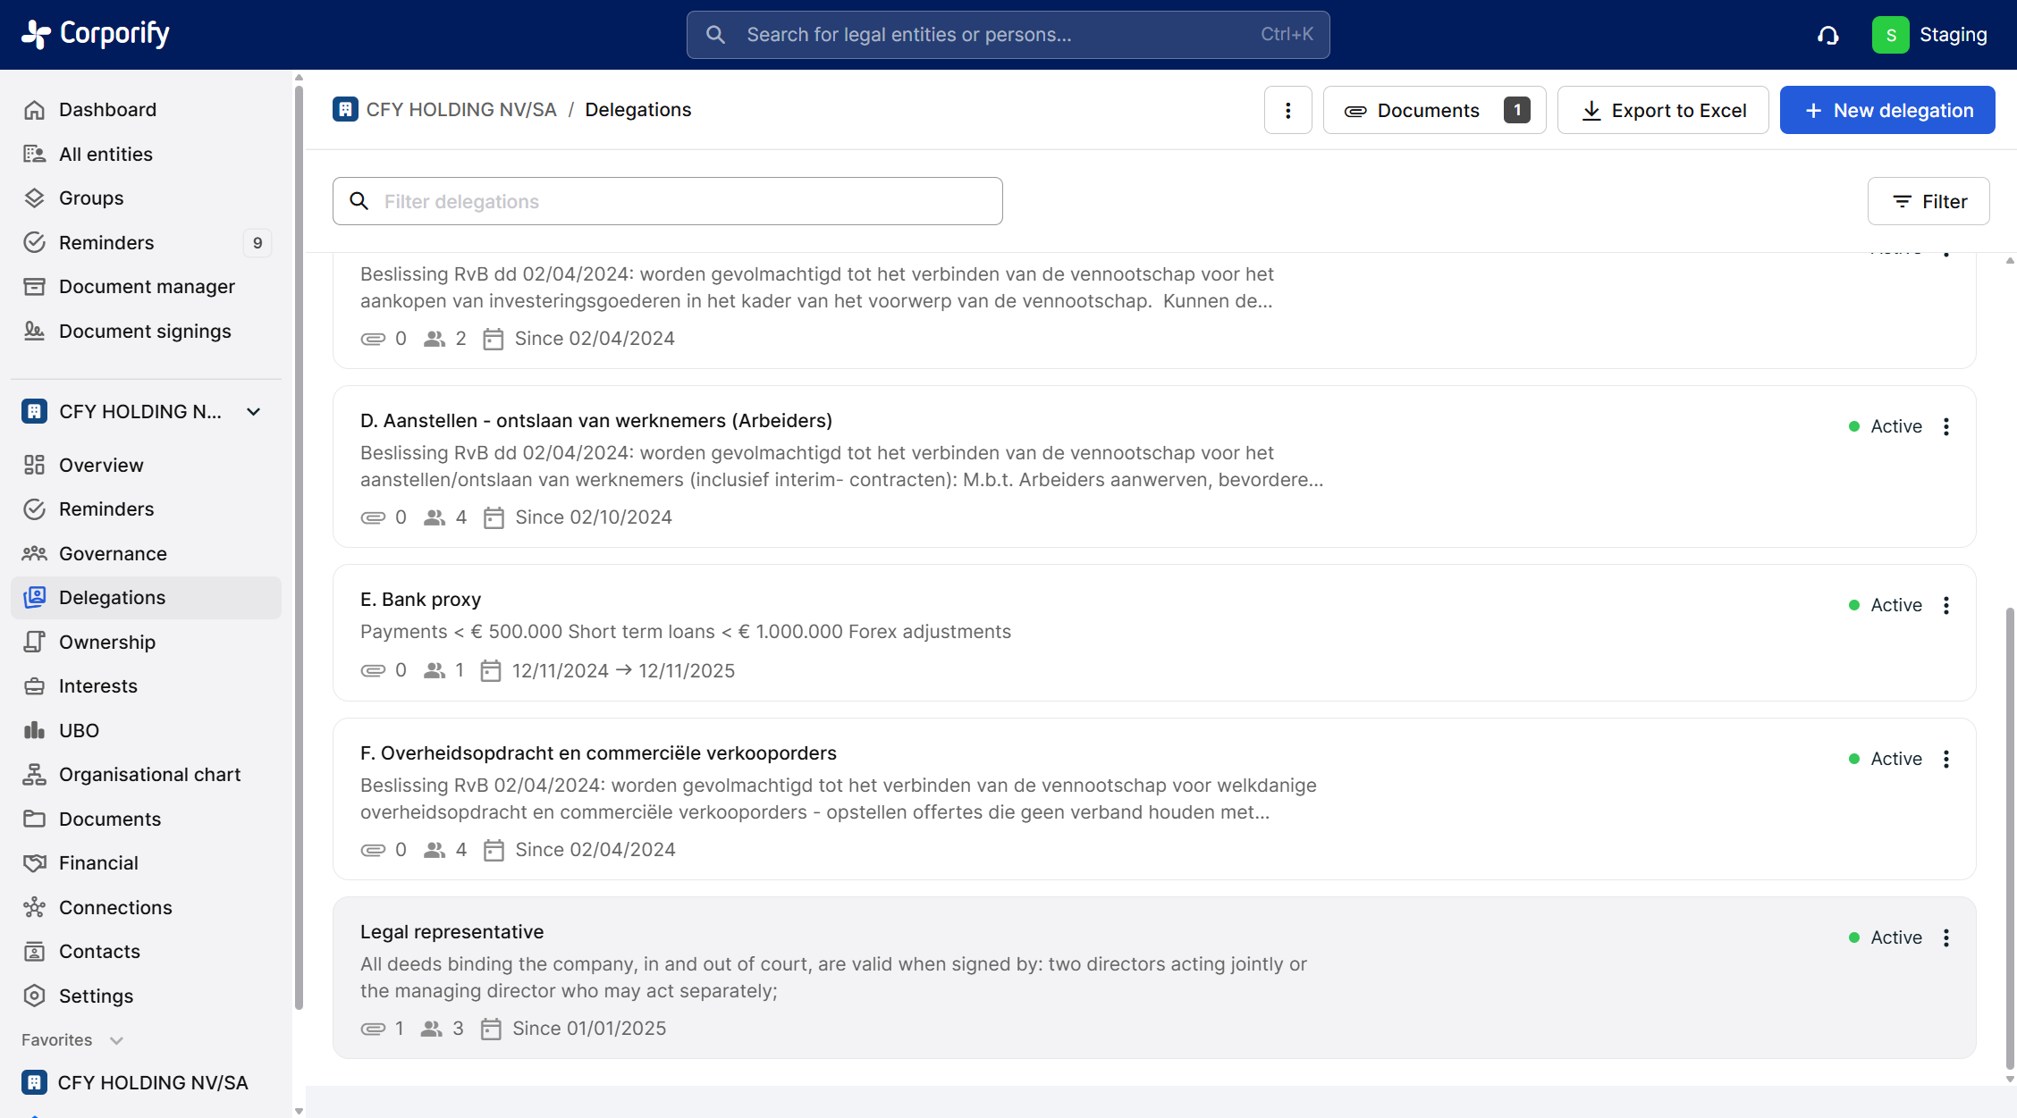Click the Staging account avatar
2017x1118 pixels.
(1890, 35)
